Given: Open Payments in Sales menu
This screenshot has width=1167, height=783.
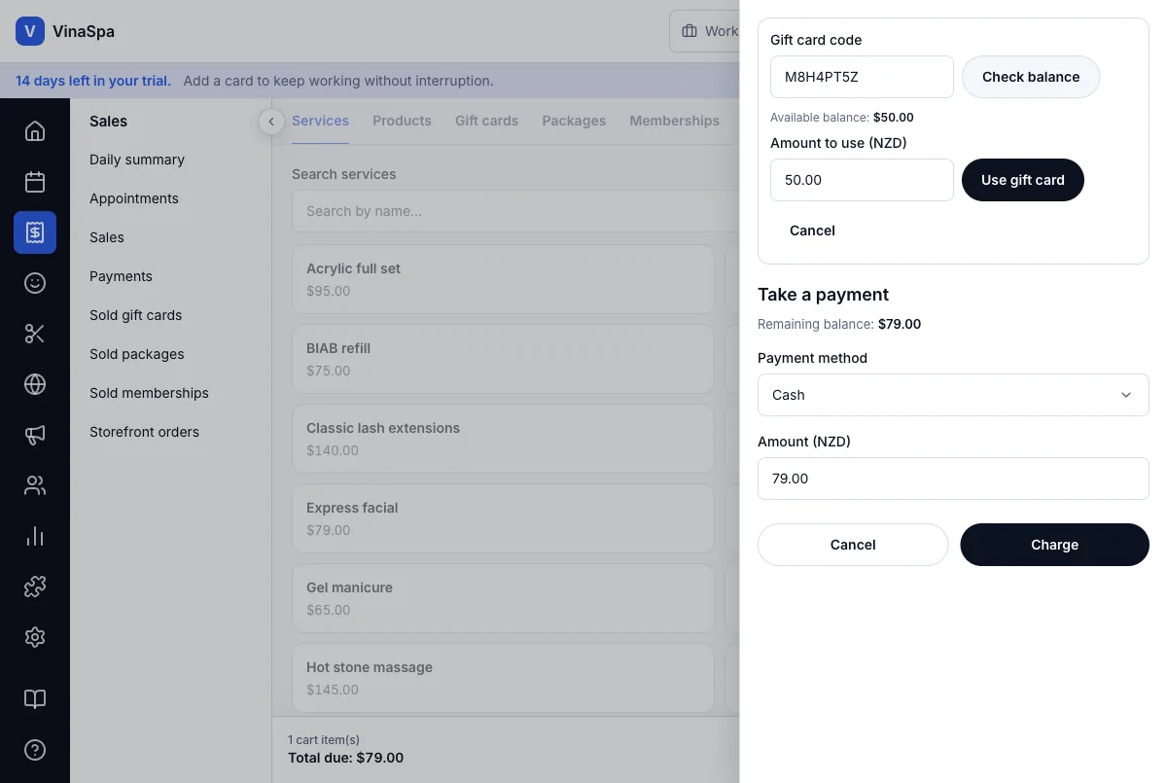Looking at the screenshot, I should (x=121, y=276).
